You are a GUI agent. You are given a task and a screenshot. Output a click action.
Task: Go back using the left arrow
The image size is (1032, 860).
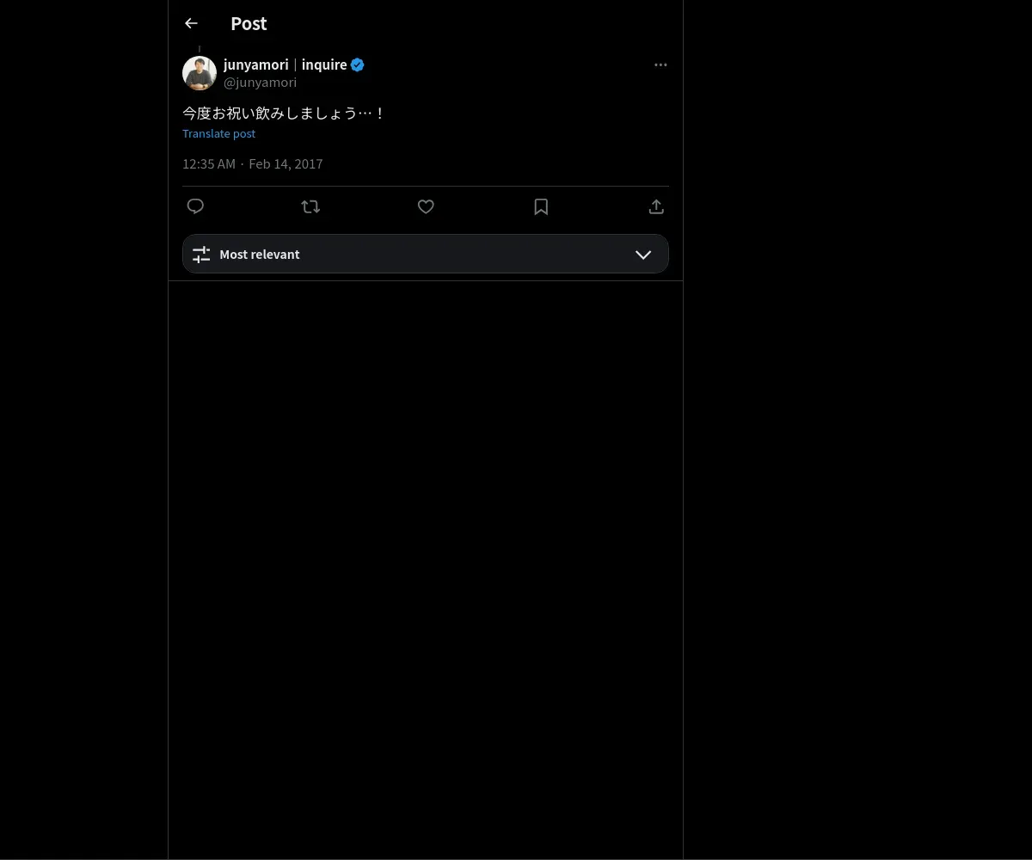point(191,24)
